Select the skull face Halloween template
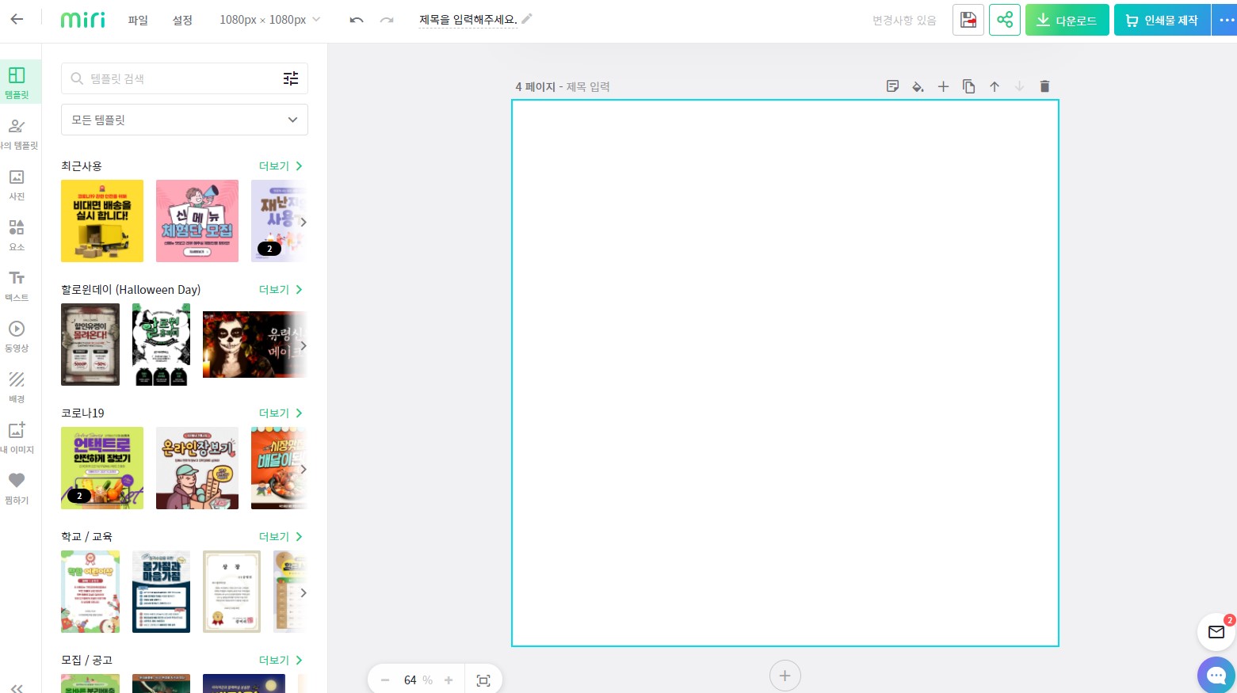 pos(254,345)
